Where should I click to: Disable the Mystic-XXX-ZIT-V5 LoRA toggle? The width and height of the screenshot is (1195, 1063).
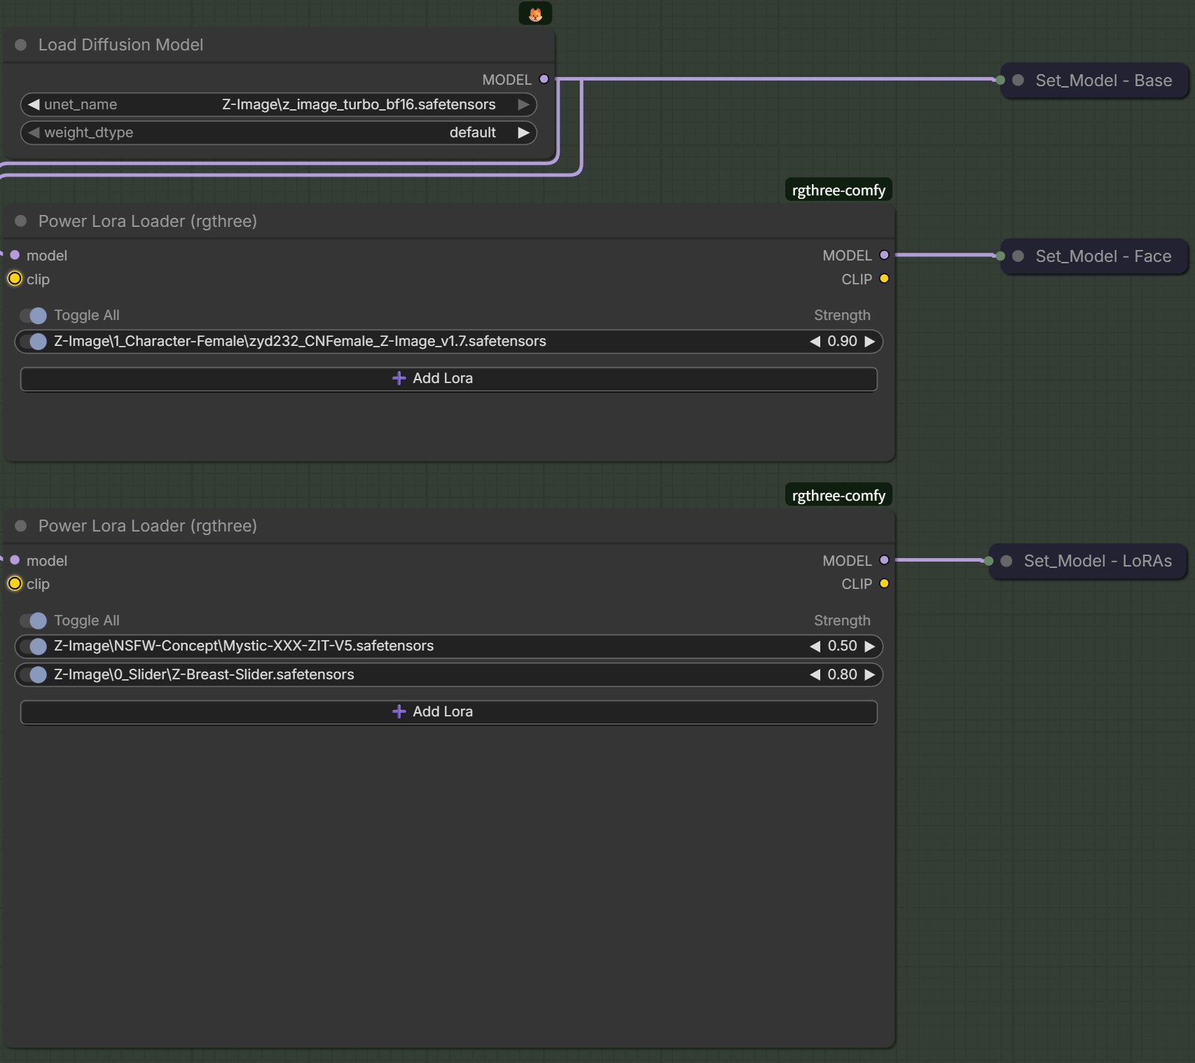(x=34, y=646)
